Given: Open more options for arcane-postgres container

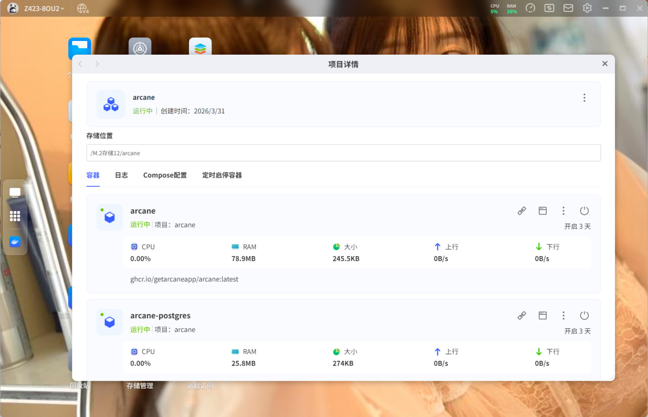Looking at the screenshot, I should (x=563, y=316).
